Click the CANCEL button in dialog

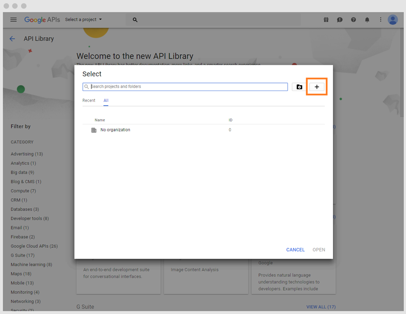tap(295, 250)
